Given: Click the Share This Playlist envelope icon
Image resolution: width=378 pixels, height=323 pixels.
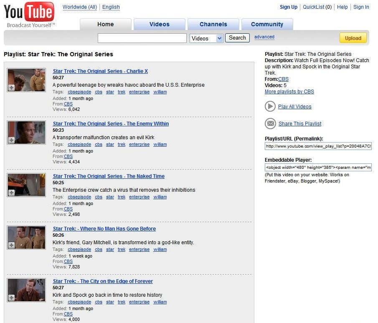Looking at the screenshot, I should pos(270,123).
